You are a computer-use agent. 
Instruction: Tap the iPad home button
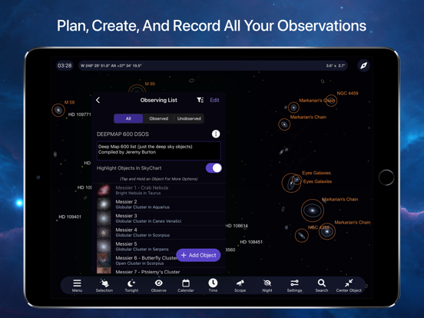coord(386,177)
